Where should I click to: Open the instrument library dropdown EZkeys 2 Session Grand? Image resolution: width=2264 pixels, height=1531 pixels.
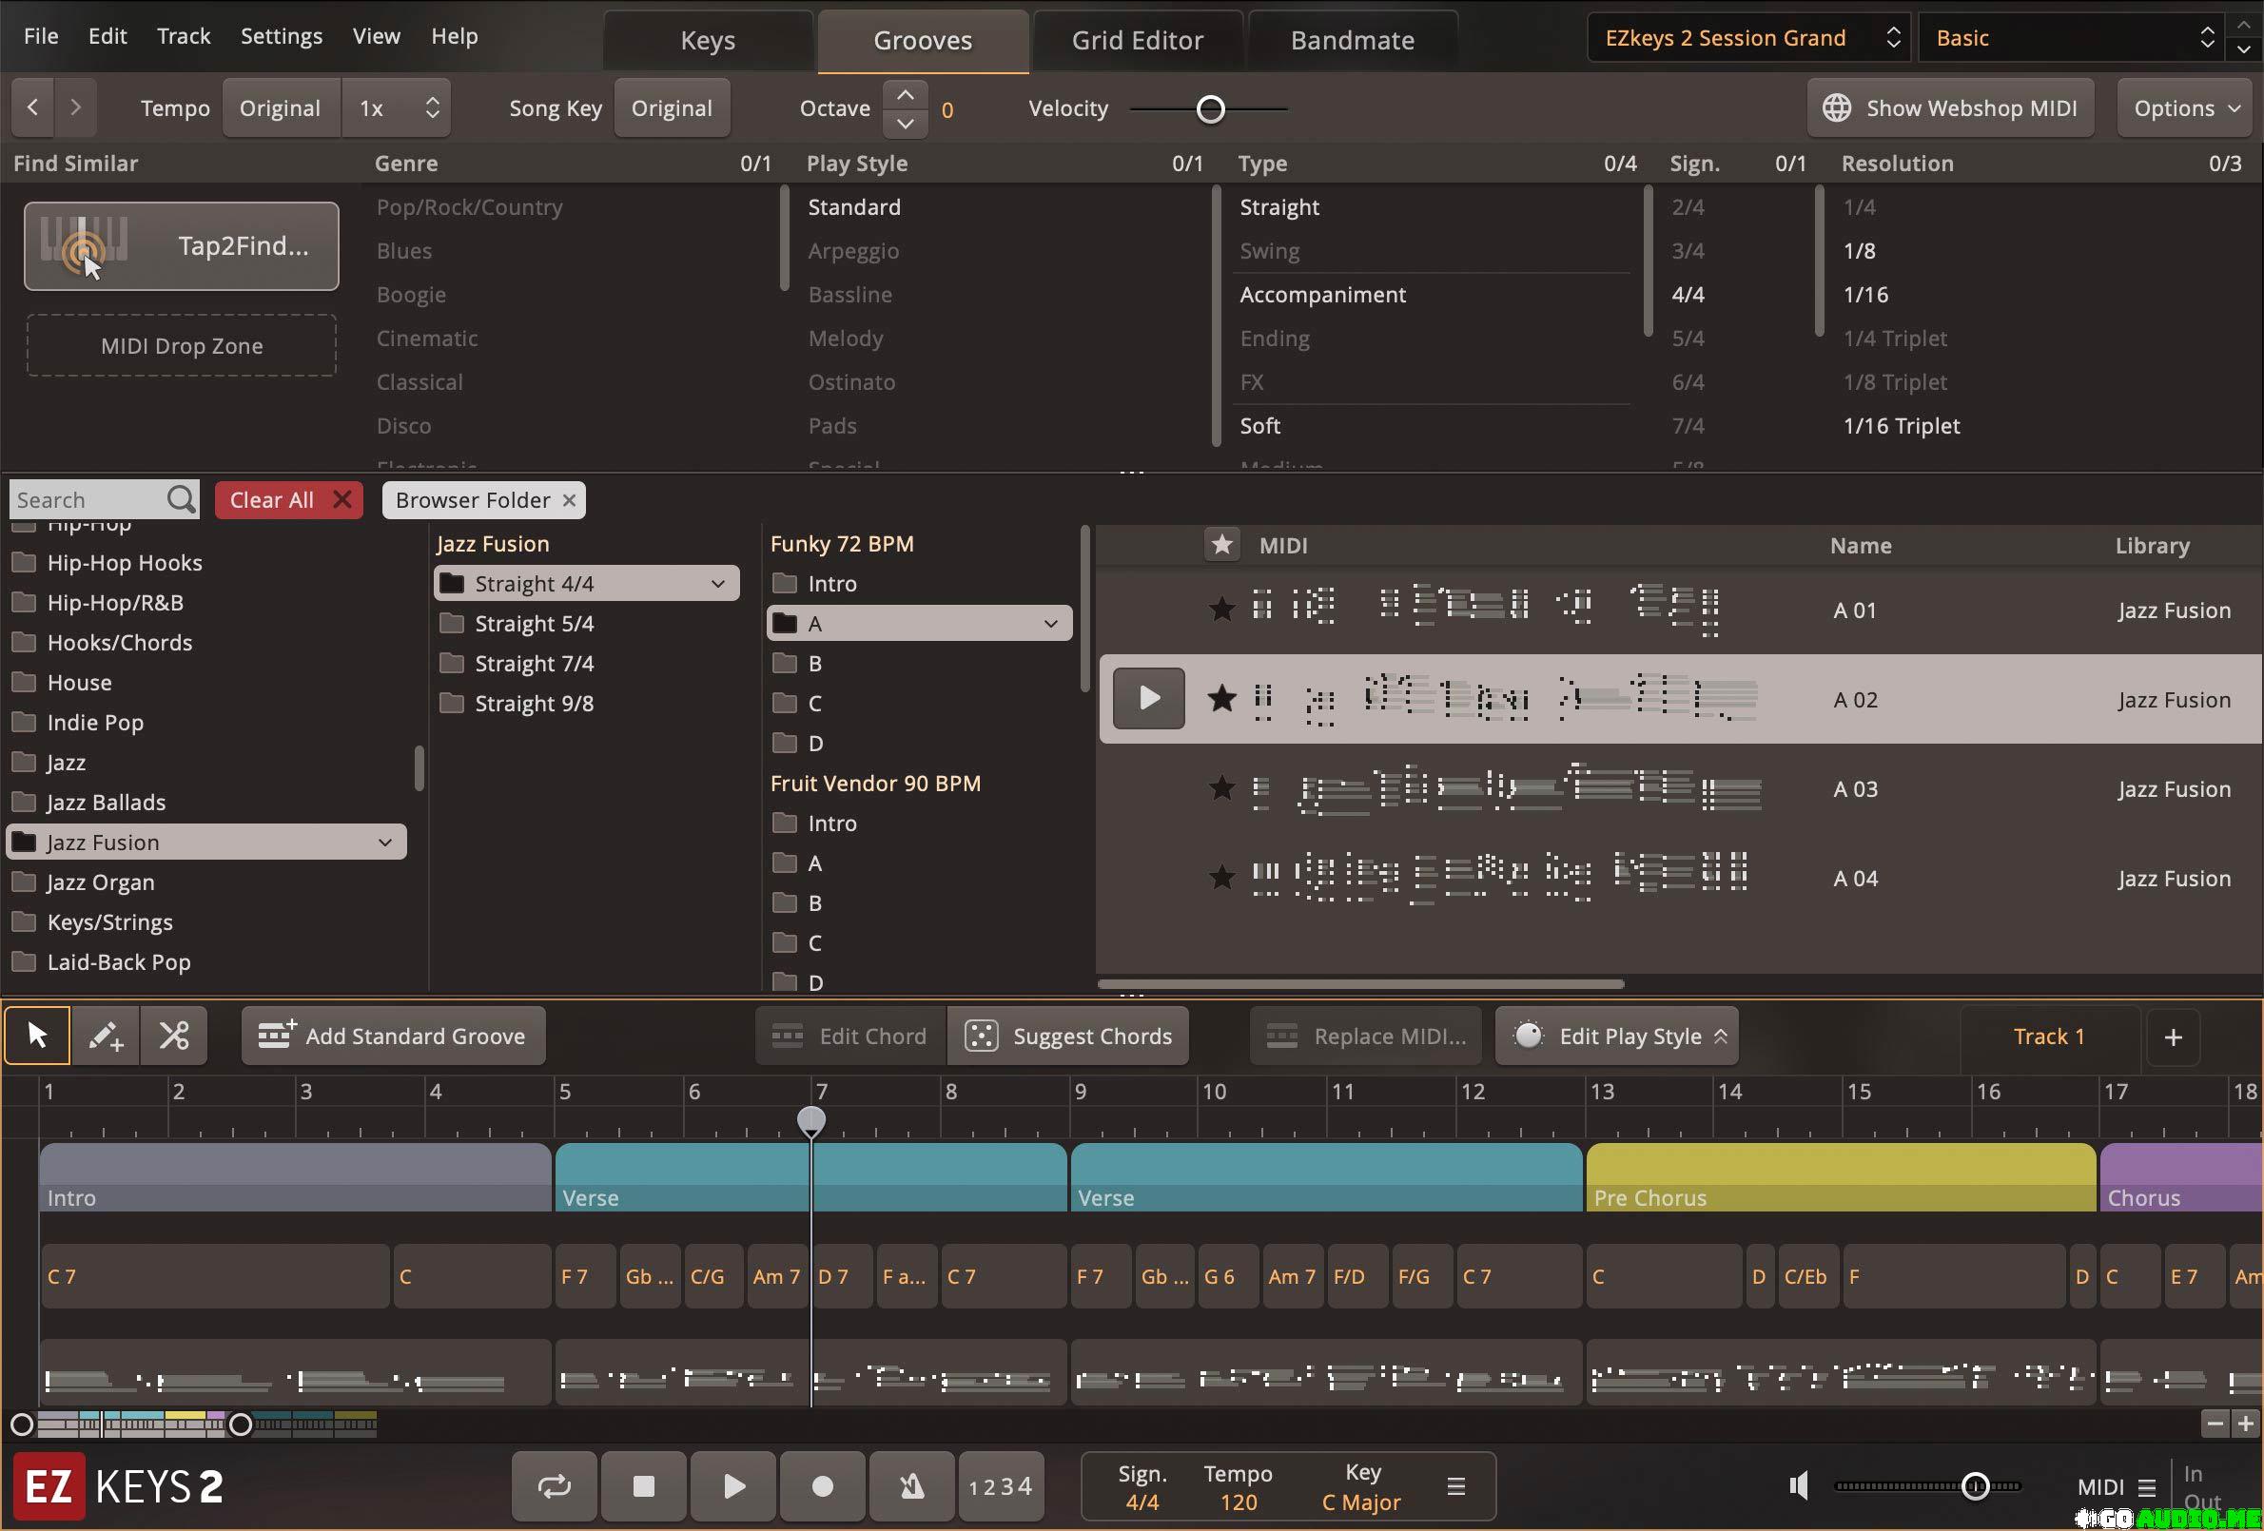coord(1749,38)
